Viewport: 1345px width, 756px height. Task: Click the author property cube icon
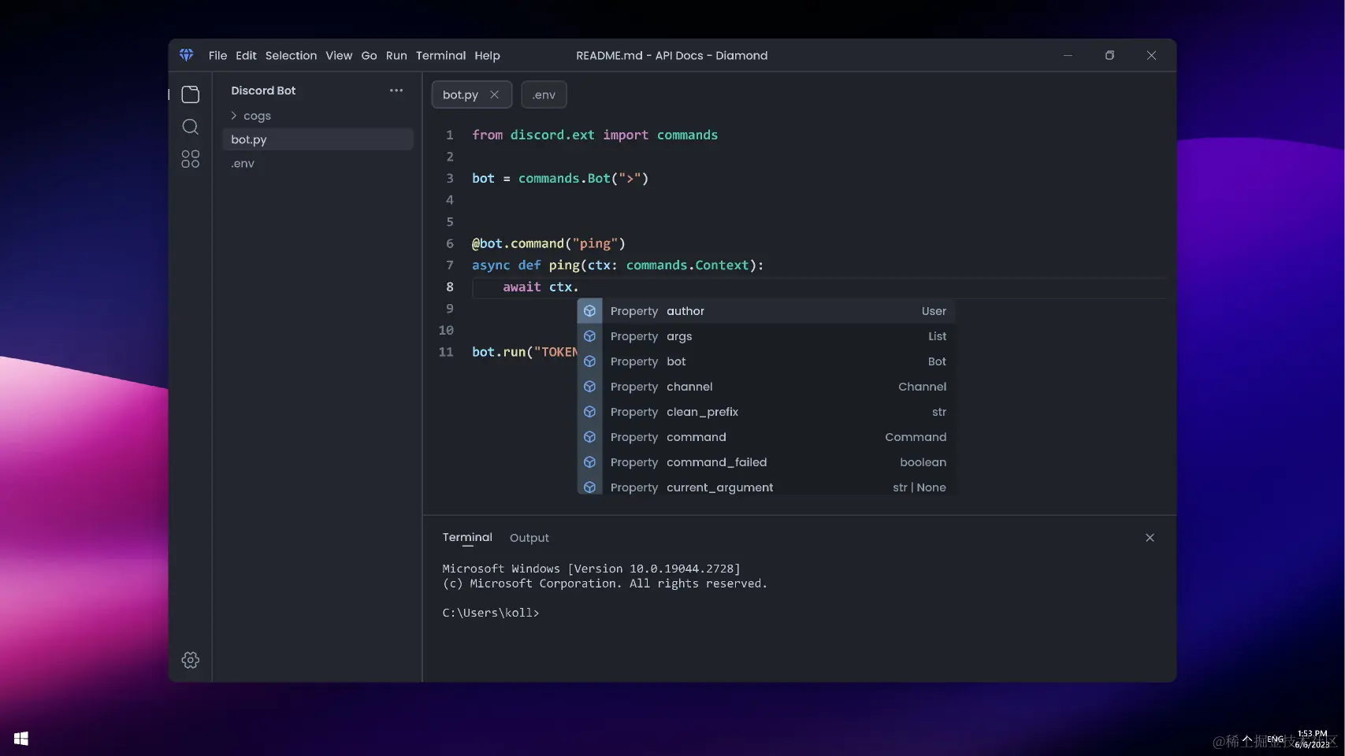click(x=589, y=311)
